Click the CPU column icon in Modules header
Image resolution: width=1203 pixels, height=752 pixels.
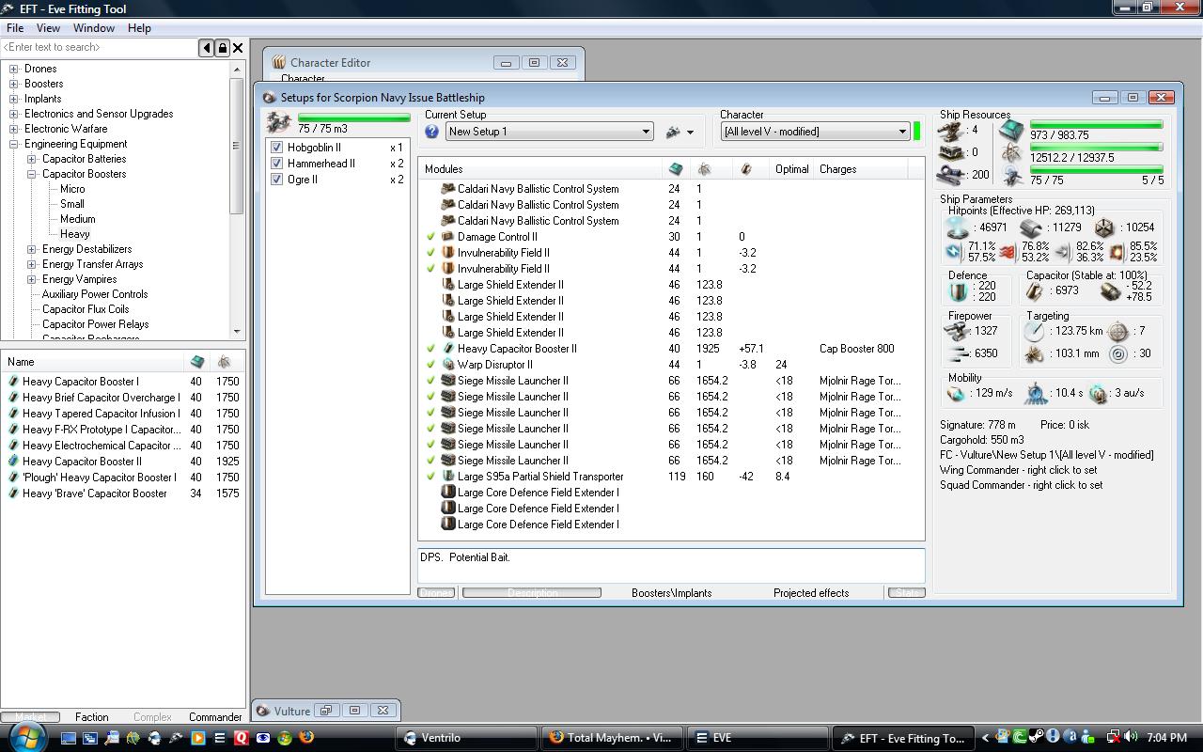click(x=675, y=169)
